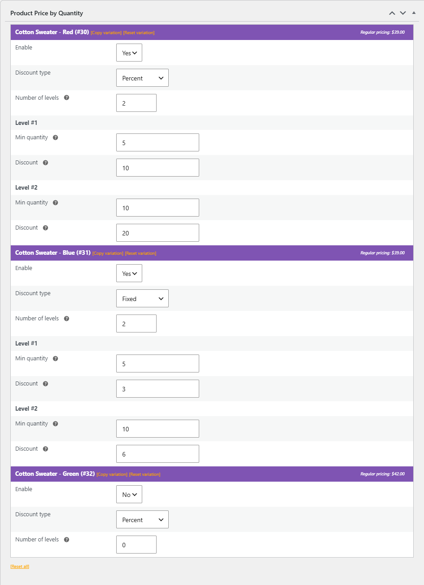Show help for Red Level #1 Discount
The width and height of the screenshot is (424, 585).
(45, 163)
